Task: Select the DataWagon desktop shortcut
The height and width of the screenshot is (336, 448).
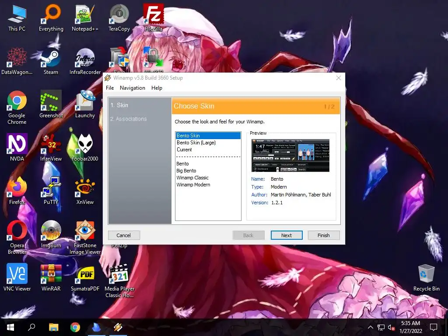Action: click(x=17, y=61)
